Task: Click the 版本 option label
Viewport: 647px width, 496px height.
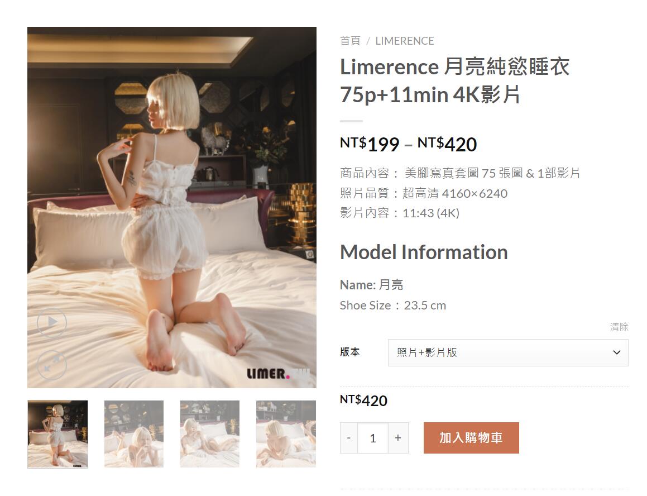Action: [350, 352]
